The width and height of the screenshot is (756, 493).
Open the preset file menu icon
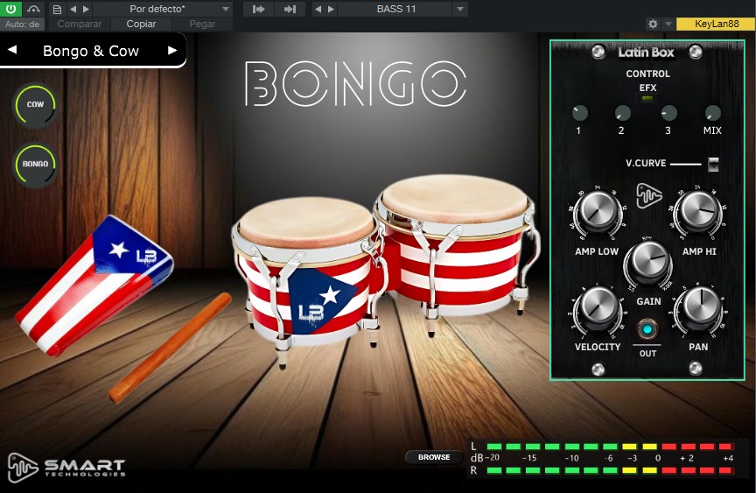point(57,9)
